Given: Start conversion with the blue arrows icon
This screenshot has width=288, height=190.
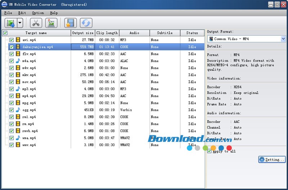Looking at the screenshot, I should 86,23.
